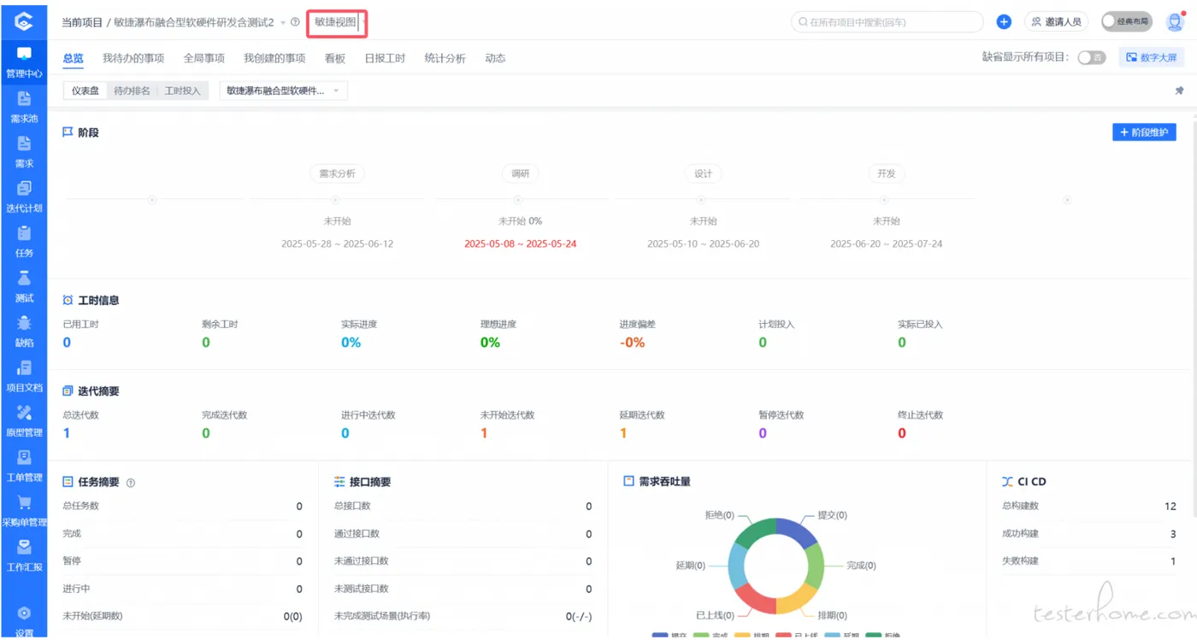Viewport: 1197px width, 640px height.
Task: Click the pin icon at right
Action: (x=1179, y=91)
